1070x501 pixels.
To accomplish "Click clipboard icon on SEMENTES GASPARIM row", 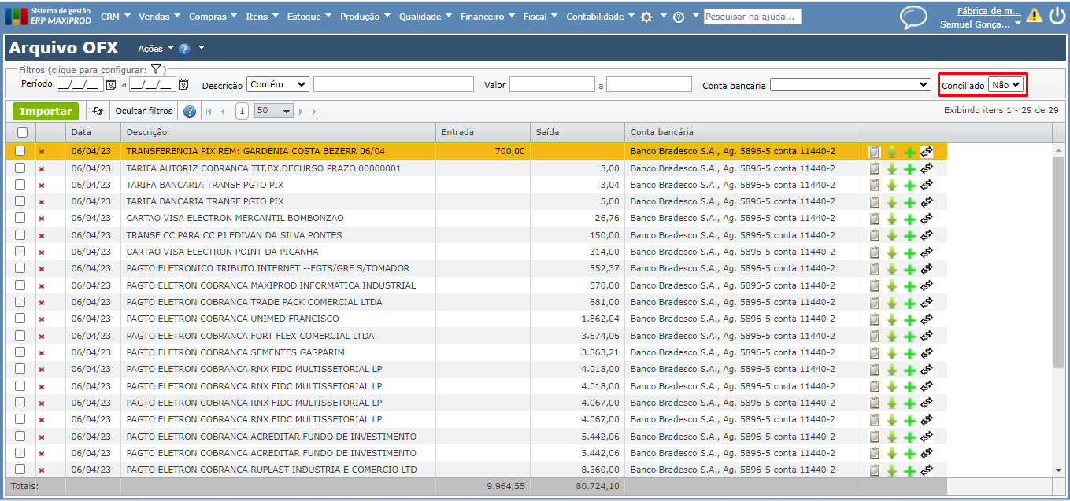I will [874, 353].
